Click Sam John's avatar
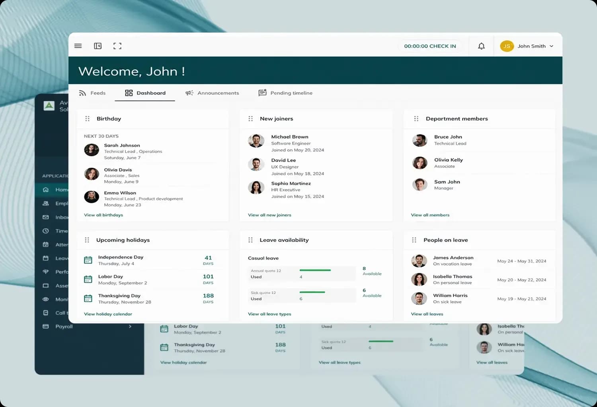Image resolution: width=597 pixels, height=407 pixels. coord(419,185)
